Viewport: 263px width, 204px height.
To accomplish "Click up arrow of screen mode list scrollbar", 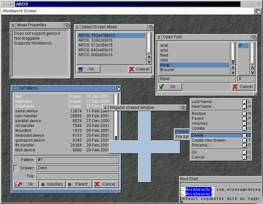I will tap(149, 57).
